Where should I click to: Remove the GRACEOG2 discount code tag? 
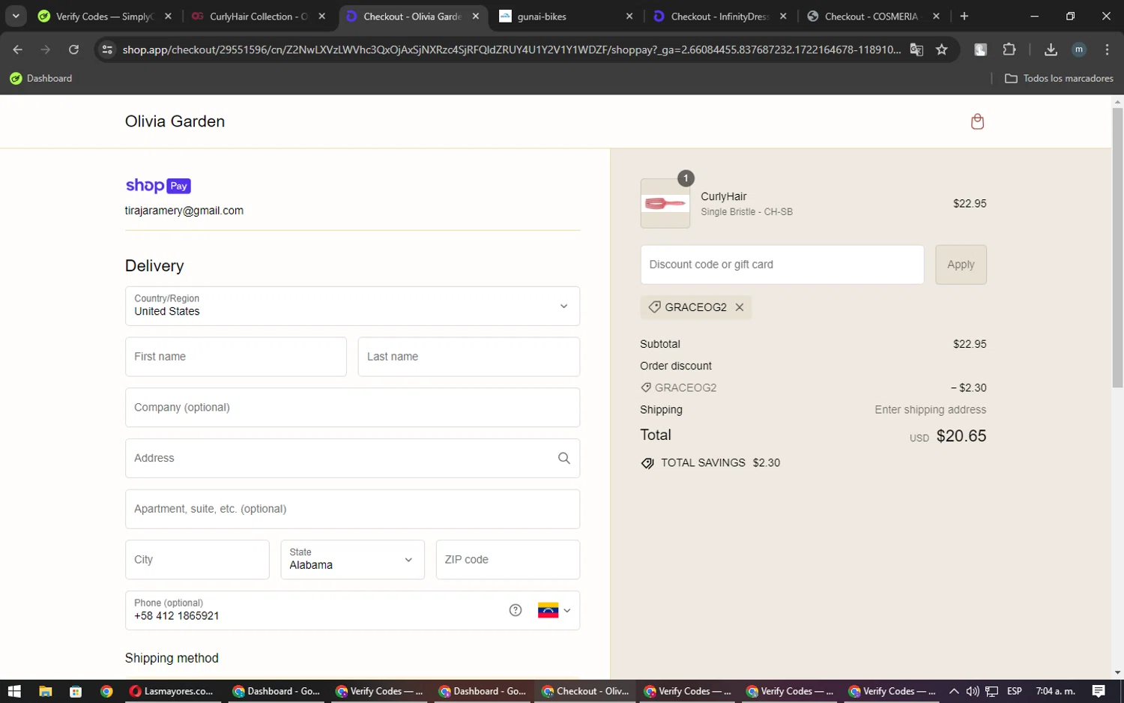[740, 307]
